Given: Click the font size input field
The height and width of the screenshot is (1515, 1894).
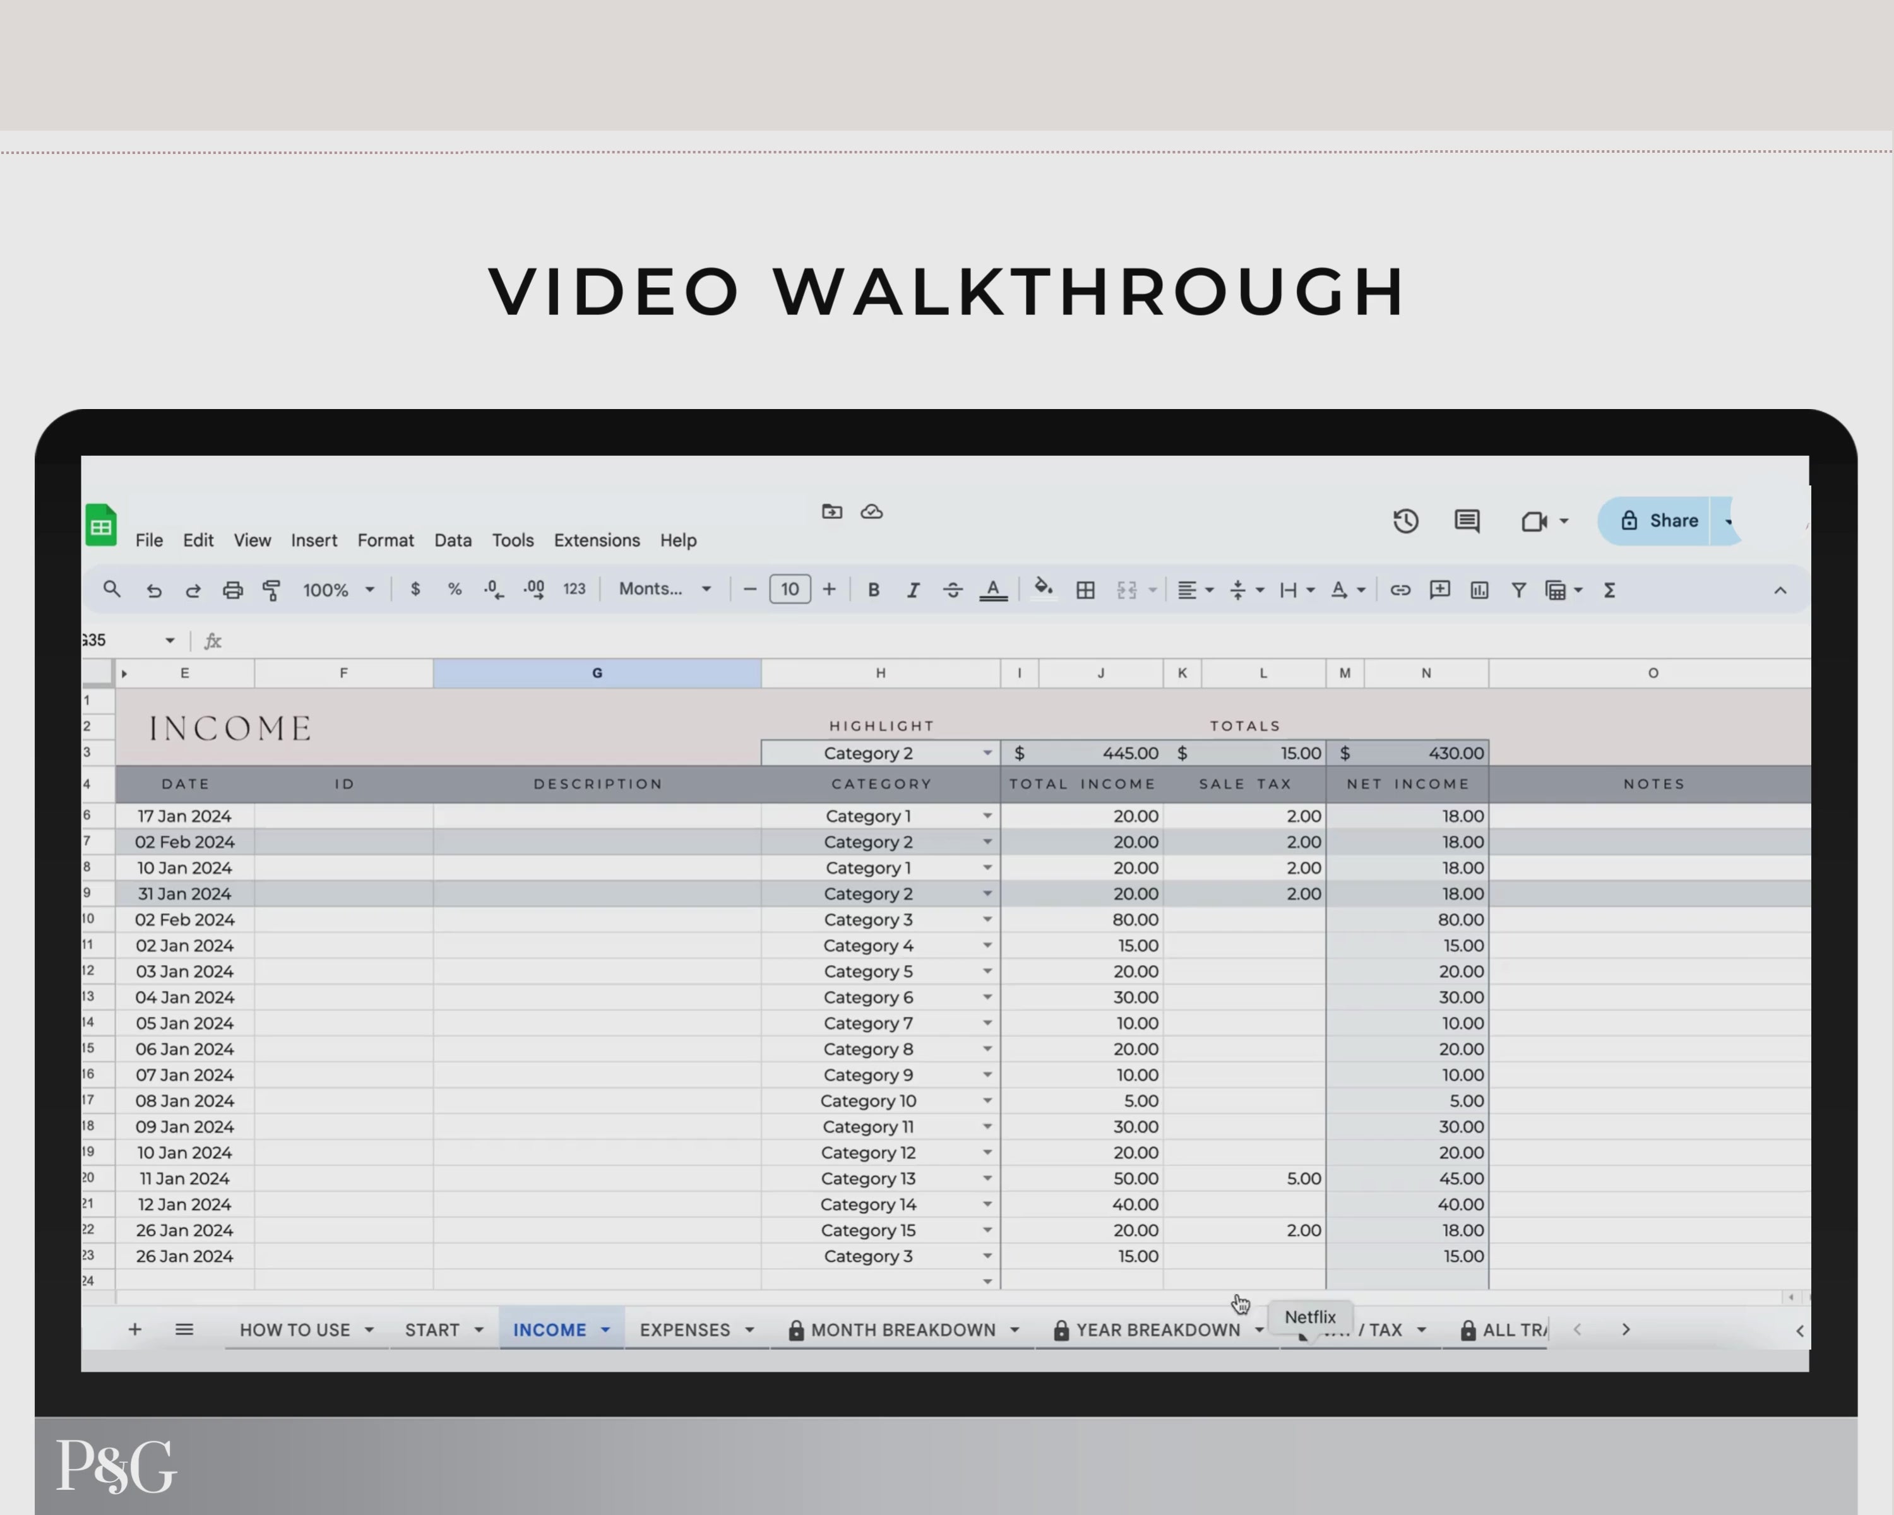Looking at the screenshot, I should pyautogui.click(x=789, y=590).
